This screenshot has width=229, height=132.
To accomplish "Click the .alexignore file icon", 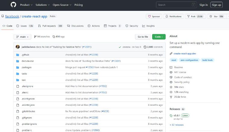I will [18, 86].
